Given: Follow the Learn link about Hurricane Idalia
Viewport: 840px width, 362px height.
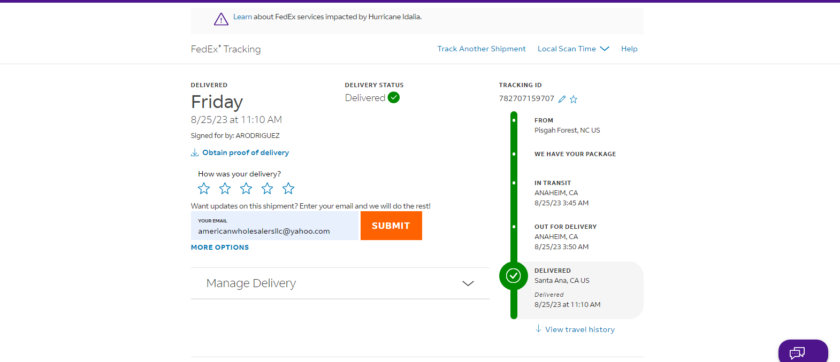Looking at the screenshot, I should click(x=242, y=17).
